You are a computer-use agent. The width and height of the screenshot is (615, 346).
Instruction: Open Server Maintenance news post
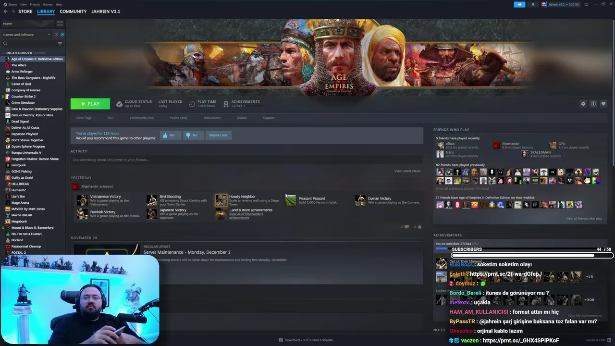coord(187,252)
